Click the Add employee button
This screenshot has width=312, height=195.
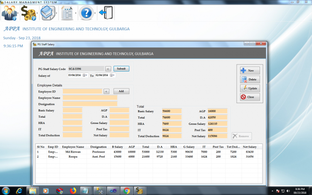pos(121,91)
